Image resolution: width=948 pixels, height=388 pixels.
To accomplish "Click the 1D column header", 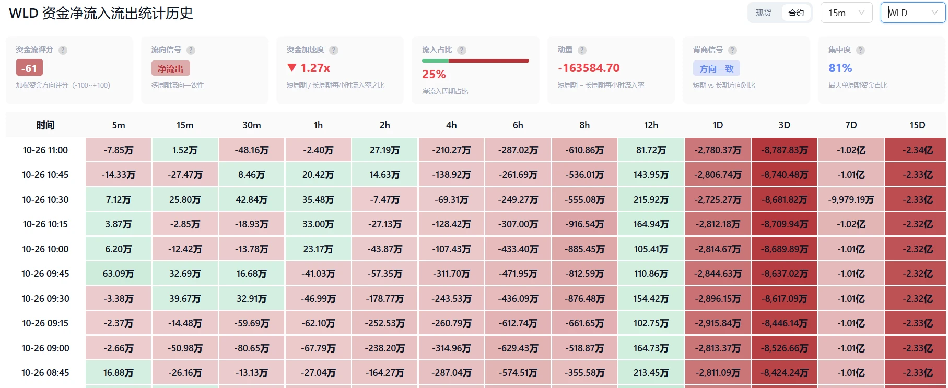I will [718, 125].
